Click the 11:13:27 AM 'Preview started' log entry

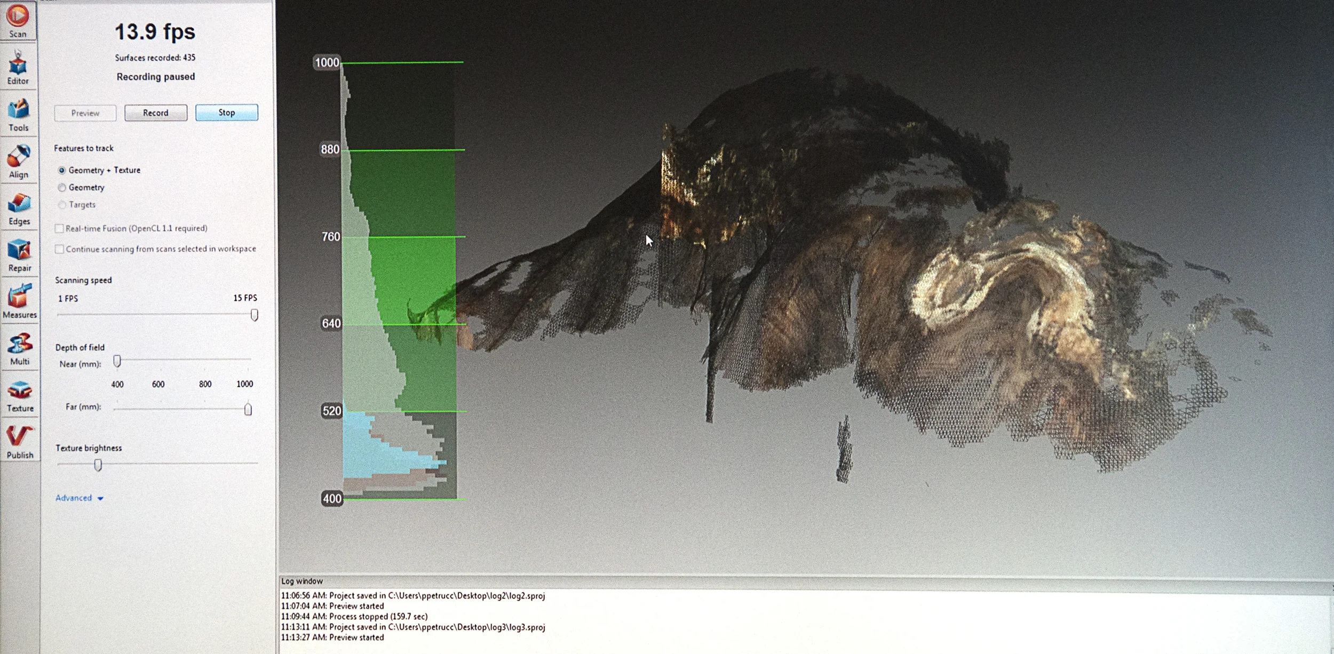[x=332, y=637]
